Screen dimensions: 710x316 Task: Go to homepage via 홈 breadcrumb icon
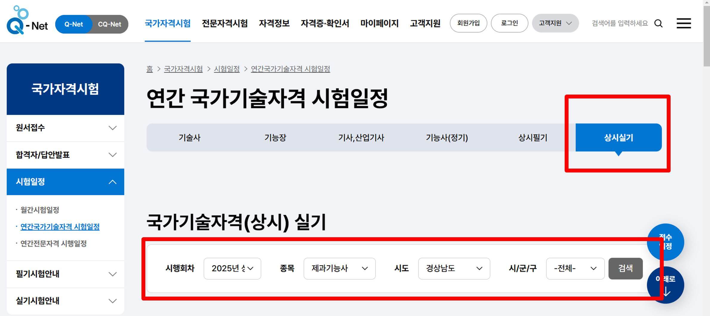(x=150, y=69)
